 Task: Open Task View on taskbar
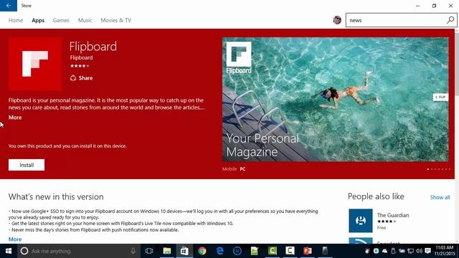coord(149,251)
